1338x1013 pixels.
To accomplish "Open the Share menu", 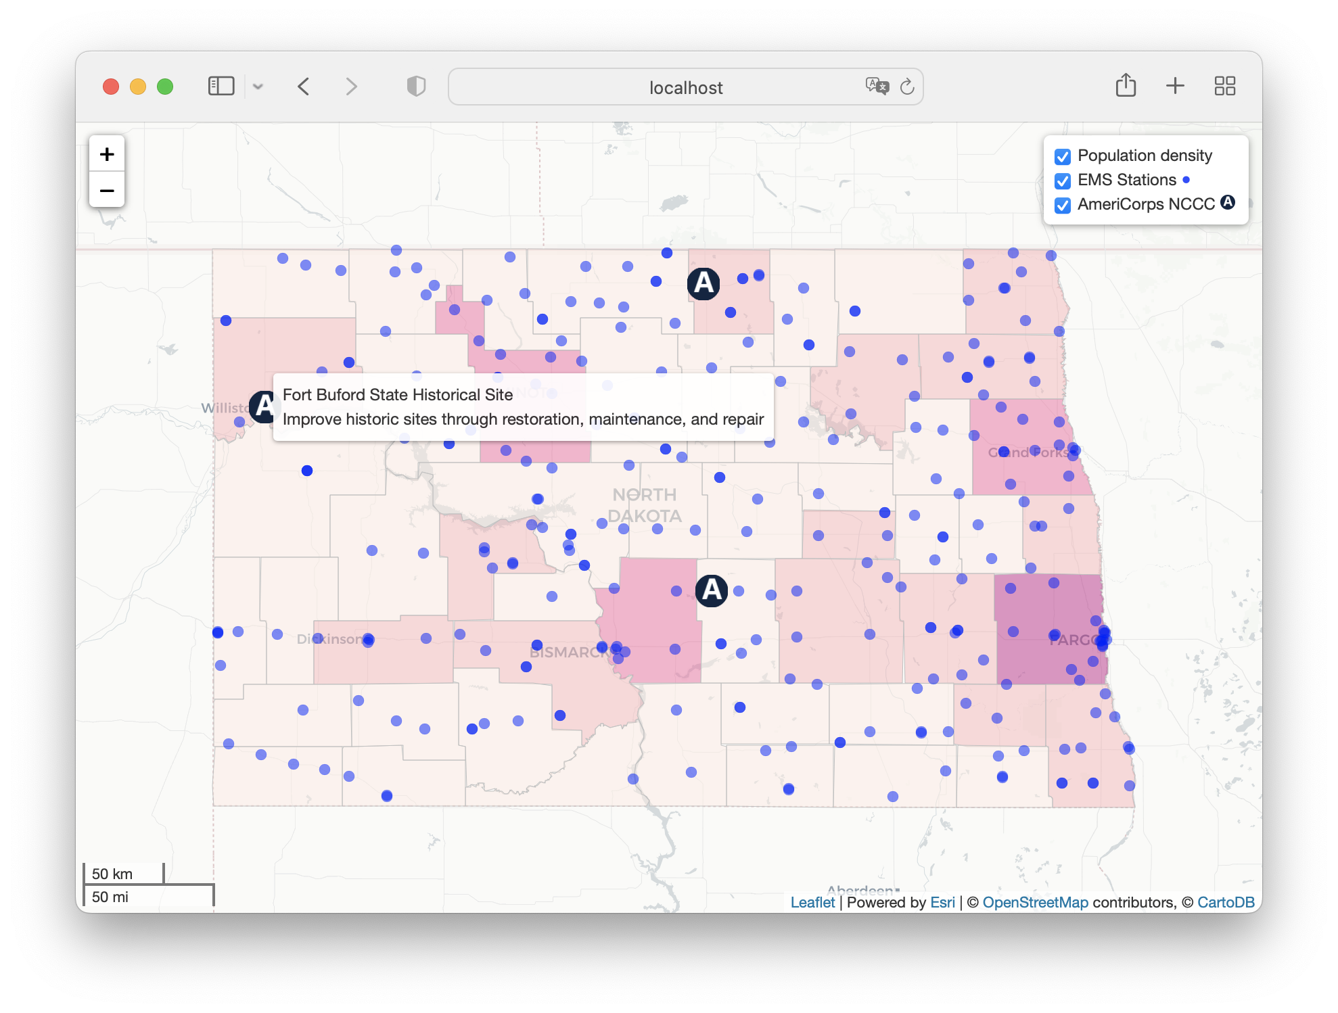I will pyautogui.click(x=1126, y=86).
